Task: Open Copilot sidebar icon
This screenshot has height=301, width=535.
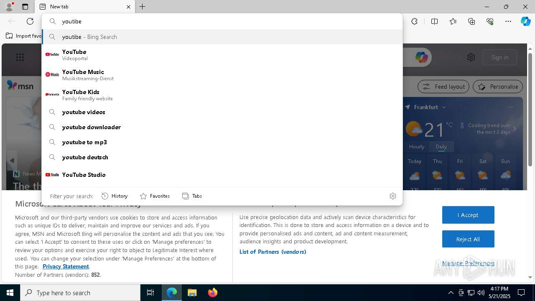Action: 525,21
